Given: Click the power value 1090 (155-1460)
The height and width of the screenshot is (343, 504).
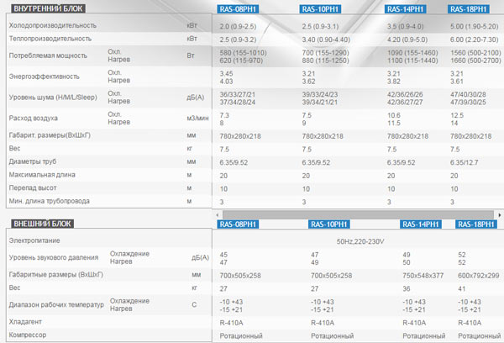Looking at the screenshot, I should (x=412, y=53).
